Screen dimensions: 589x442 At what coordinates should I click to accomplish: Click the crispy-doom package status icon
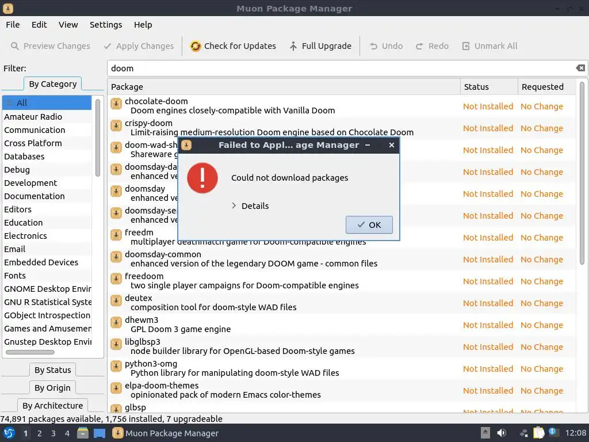116,125
